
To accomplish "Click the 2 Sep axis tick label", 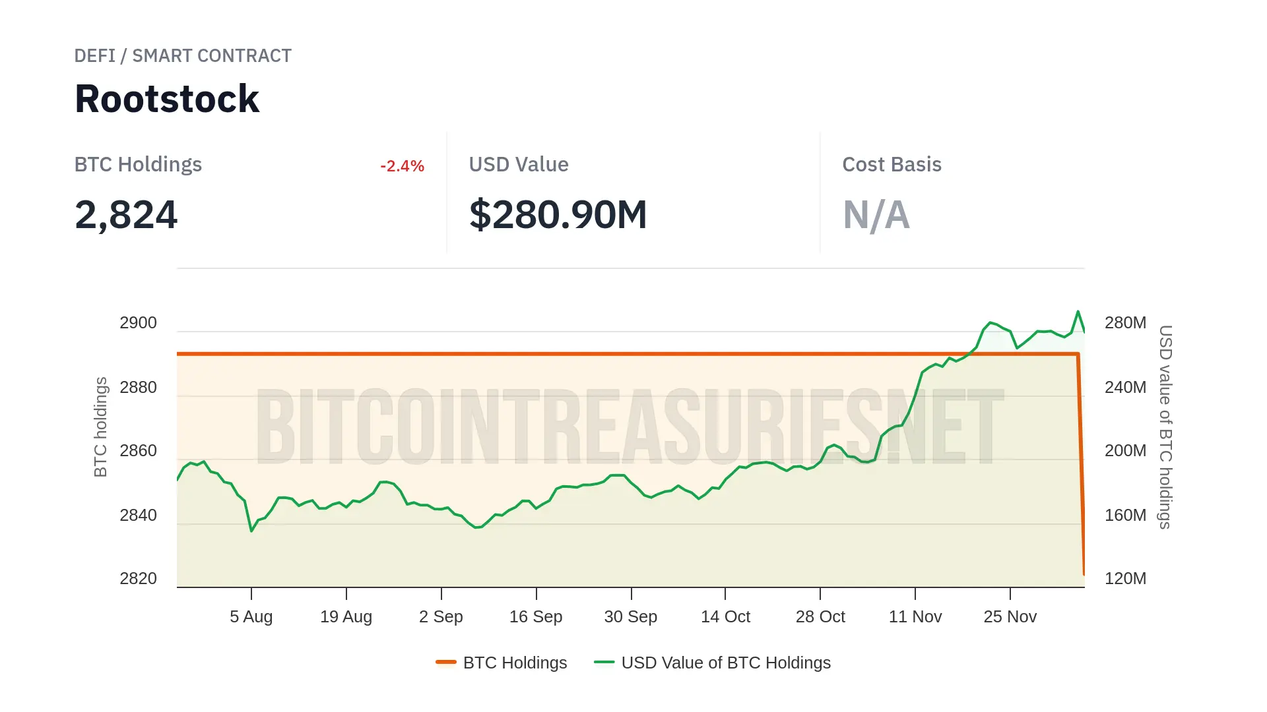I will point(441,617).
